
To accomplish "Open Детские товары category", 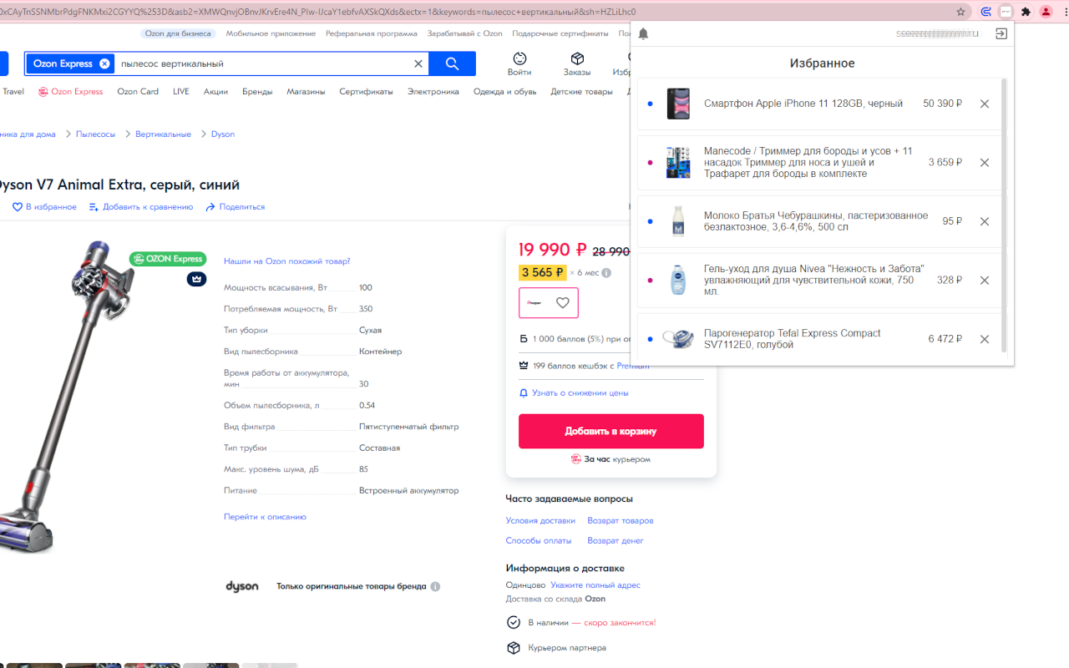I will click(581, 92).
